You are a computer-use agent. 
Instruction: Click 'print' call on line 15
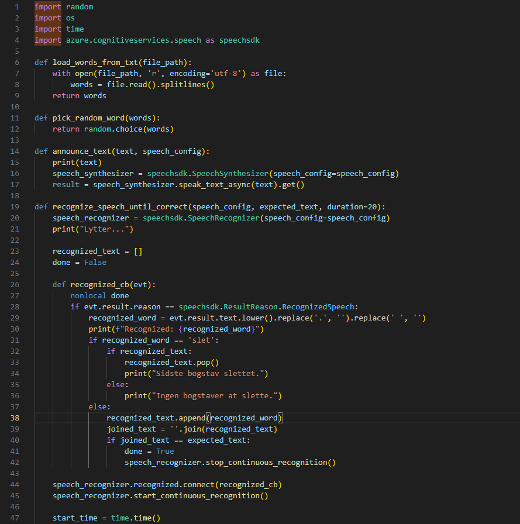click(64, 163)
